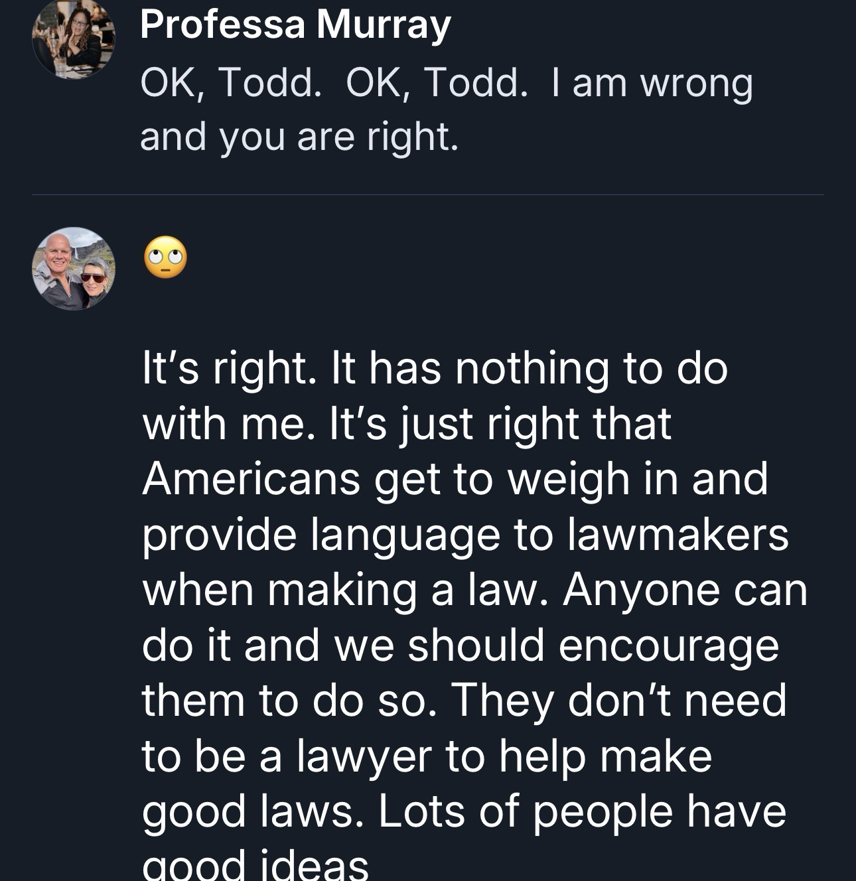This screenshot has height=881, width=856.
Task: Click the word "encourage" in the reply
Action: (x=668, y=645)
